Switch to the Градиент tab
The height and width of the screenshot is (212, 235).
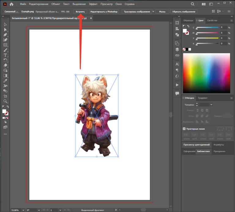click(203, 98)
